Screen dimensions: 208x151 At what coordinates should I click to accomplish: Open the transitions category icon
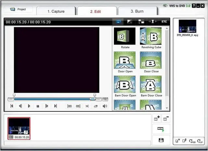(x=141, y=21)
